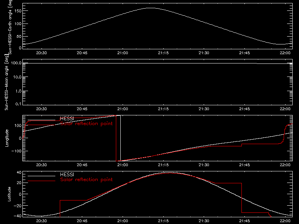
Task: Click the 0.1 tick on Moon angle axis
Action: tap(19, 104)
